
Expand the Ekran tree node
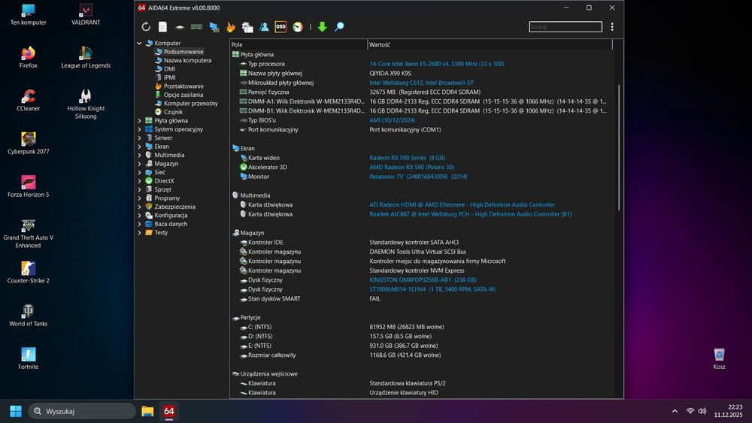coord(140,147)
